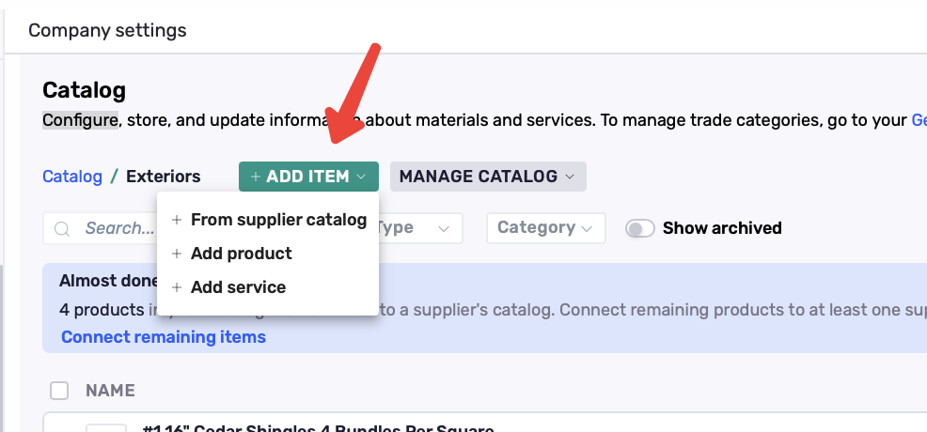
Task: Tick the select-all checkbox beside NAME
Action: coord(59,391)
